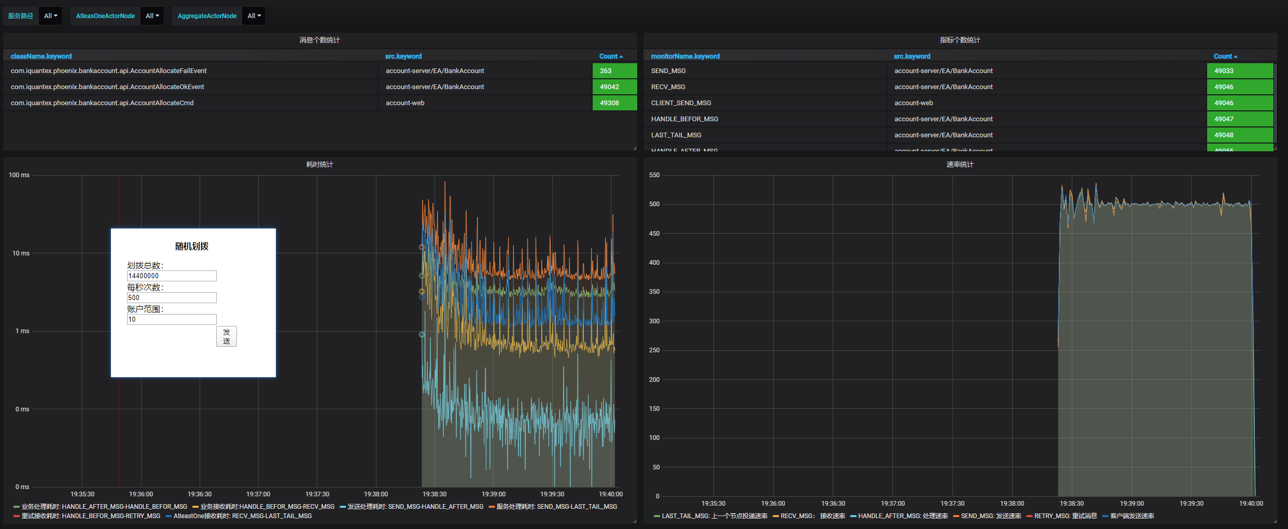The width and height of the screenshot is (1288, 529).
Task: Open the 指标个数统计 panel title menu
Action: coord(960,40)
